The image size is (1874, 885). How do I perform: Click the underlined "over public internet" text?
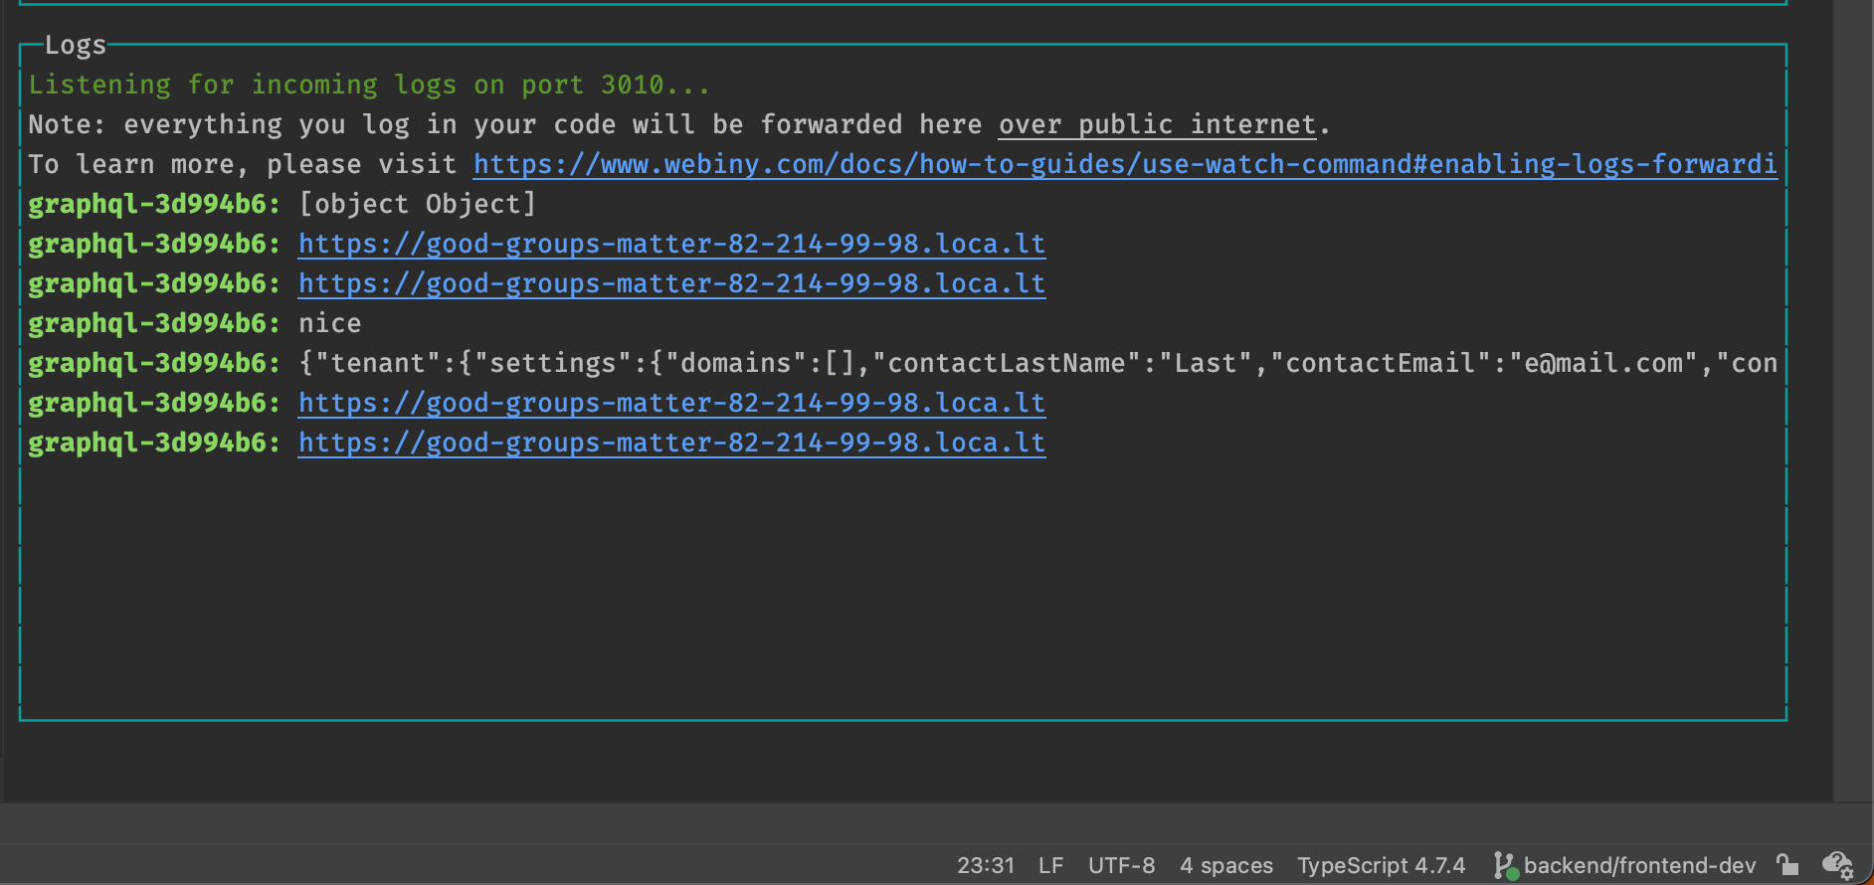[x=1157, y=124]
